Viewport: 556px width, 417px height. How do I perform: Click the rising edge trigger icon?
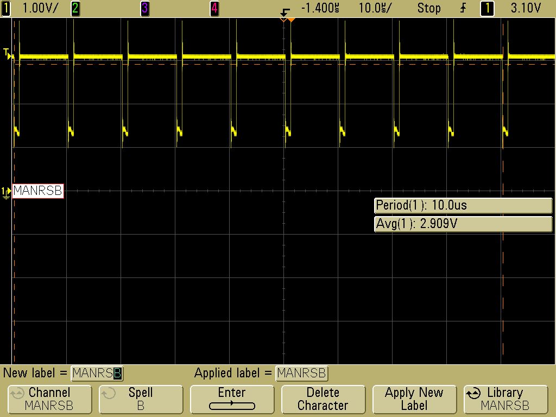pos(463,8)
